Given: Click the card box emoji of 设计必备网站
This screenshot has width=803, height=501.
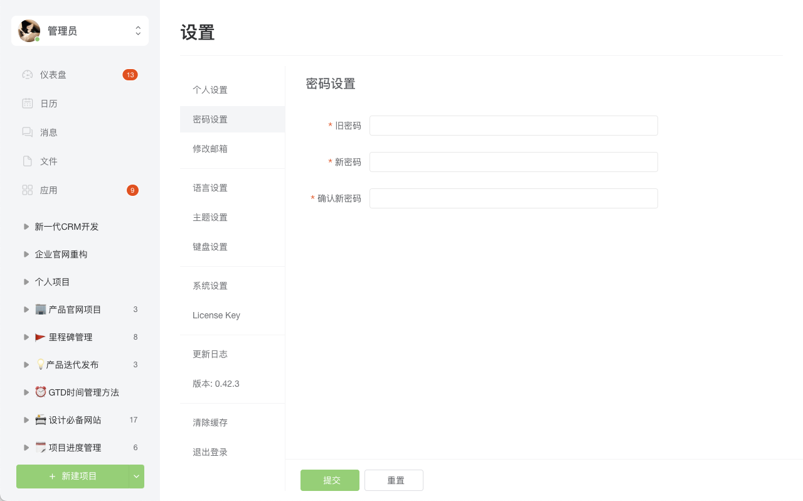Looking at the screenshot, I should tap(41, 420).
